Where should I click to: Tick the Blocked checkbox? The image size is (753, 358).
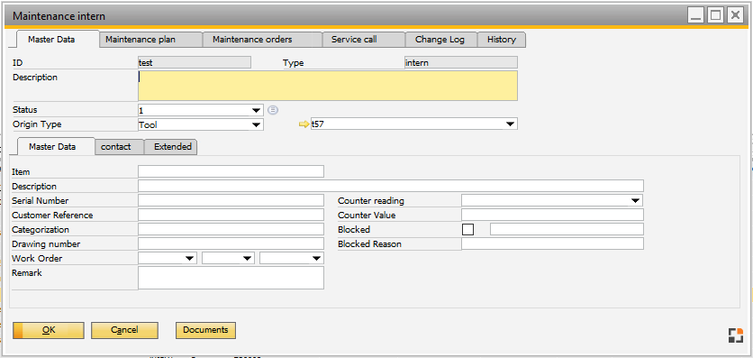click(467, 229)
